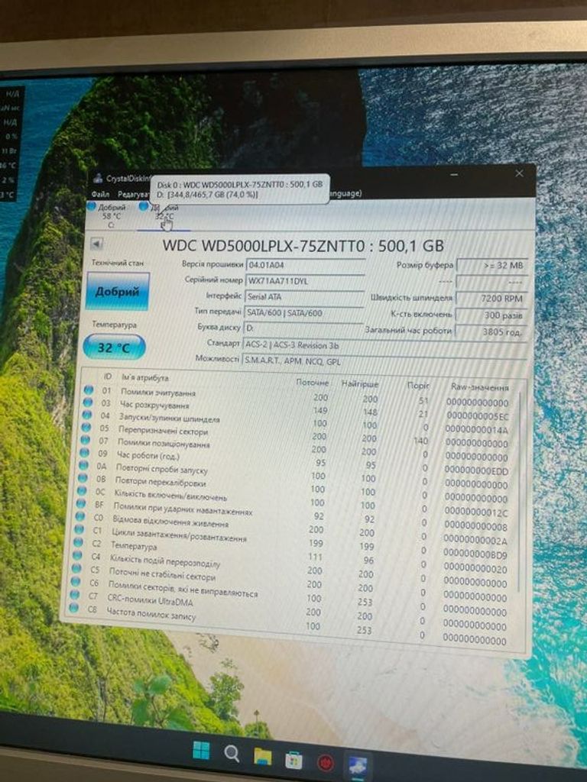Click the 32 °C temperature button
Screen dimensions: 587x782
114,347
